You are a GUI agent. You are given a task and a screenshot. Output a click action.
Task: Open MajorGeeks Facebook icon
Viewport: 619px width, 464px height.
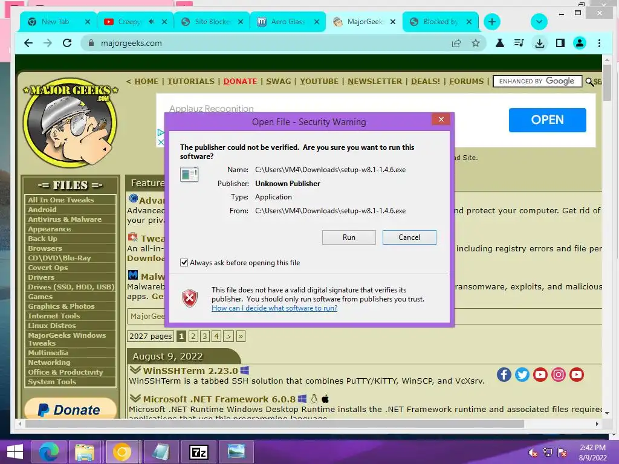point(504,375)
